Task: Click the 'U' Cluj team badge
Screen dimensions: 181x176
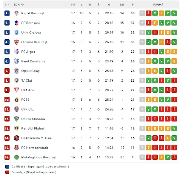Action: (x=17, y=80)
